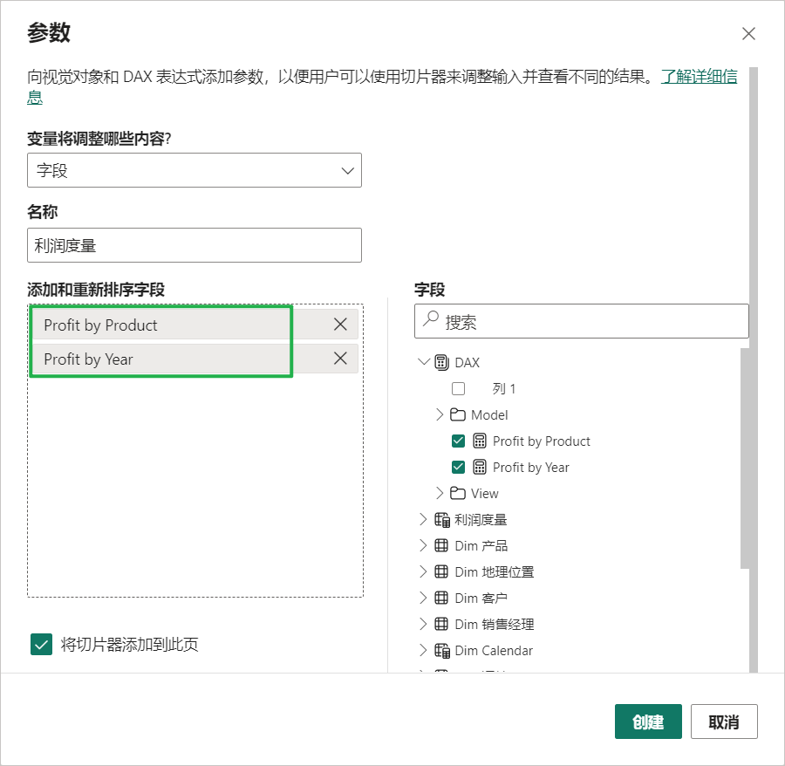Select the Dim 客户 tree label
The height and width of the screenshot is (766, 785).
[x=481, y=598]
